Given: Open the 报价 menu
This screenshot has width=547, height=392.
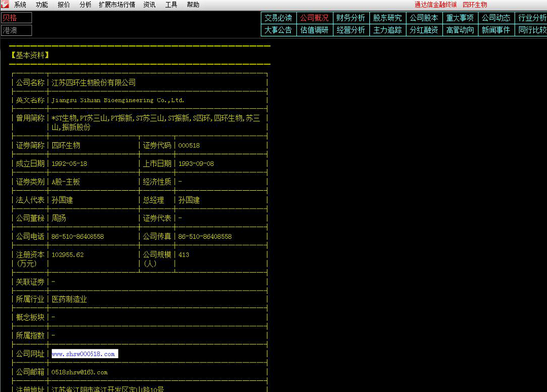Looking at the screenshot, I should 63,5.
